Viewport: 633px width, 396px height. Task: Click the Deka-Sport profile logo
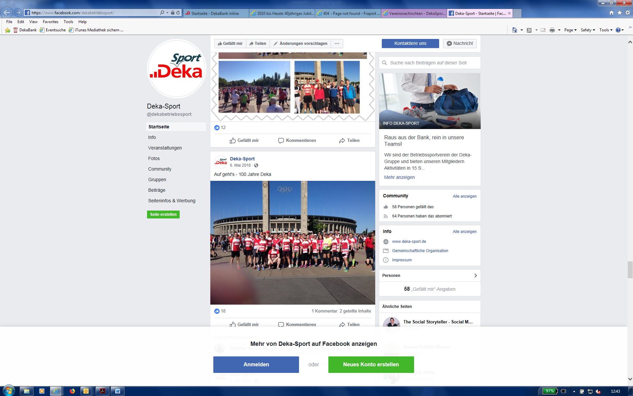176,69
